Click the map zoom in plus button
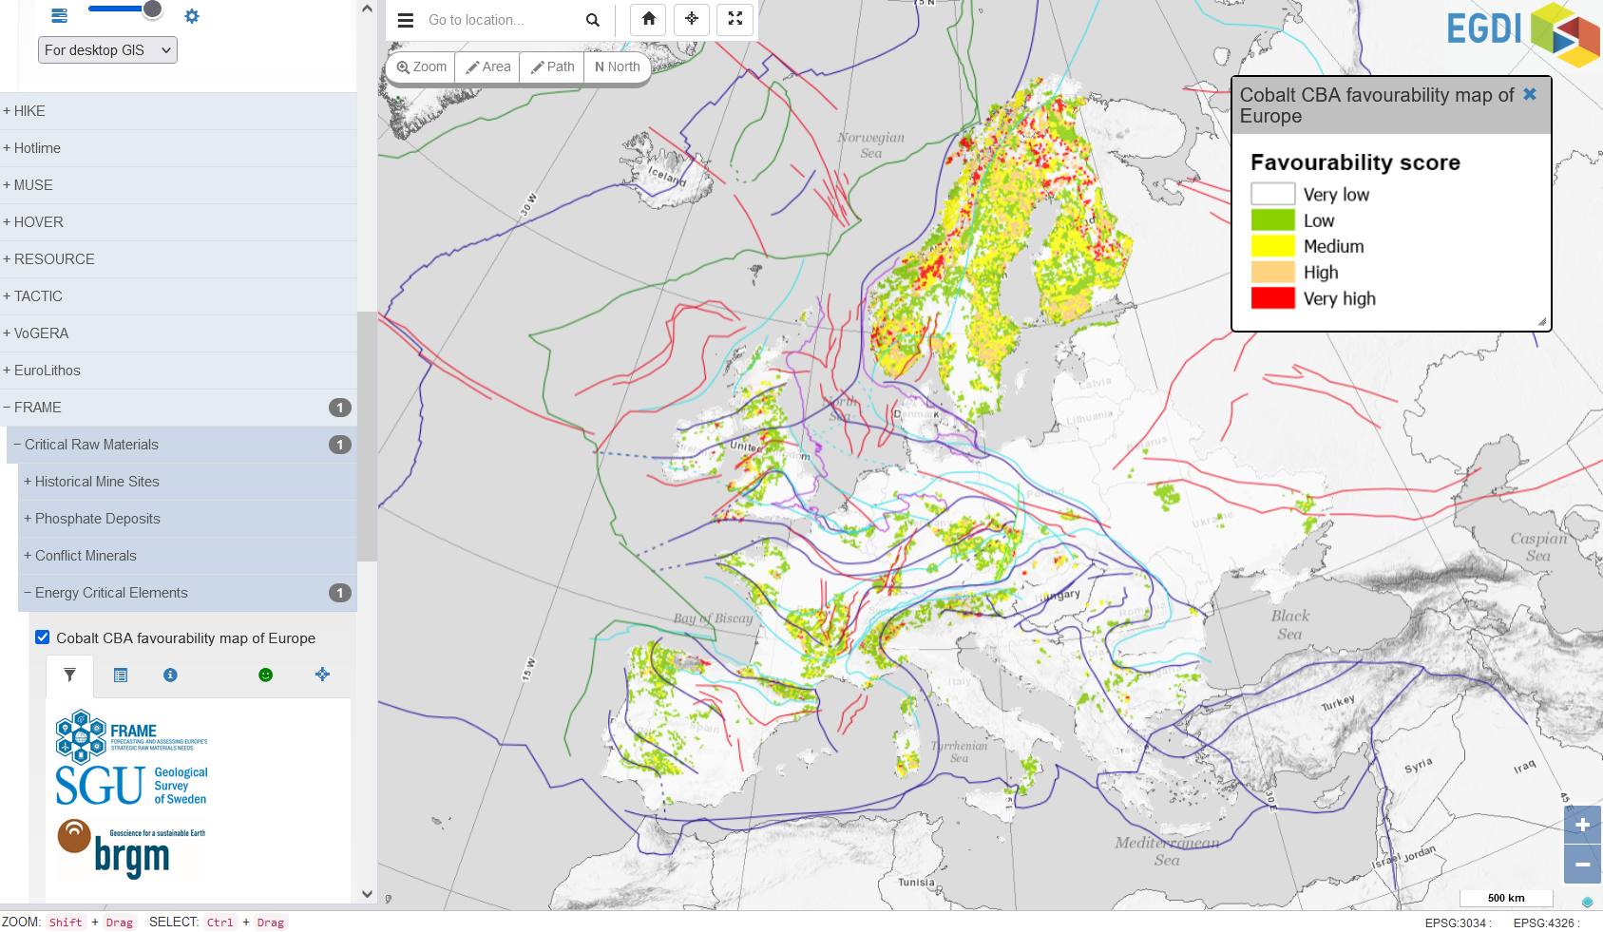This screenshot has height=932, width=1603. (1582, 825)
